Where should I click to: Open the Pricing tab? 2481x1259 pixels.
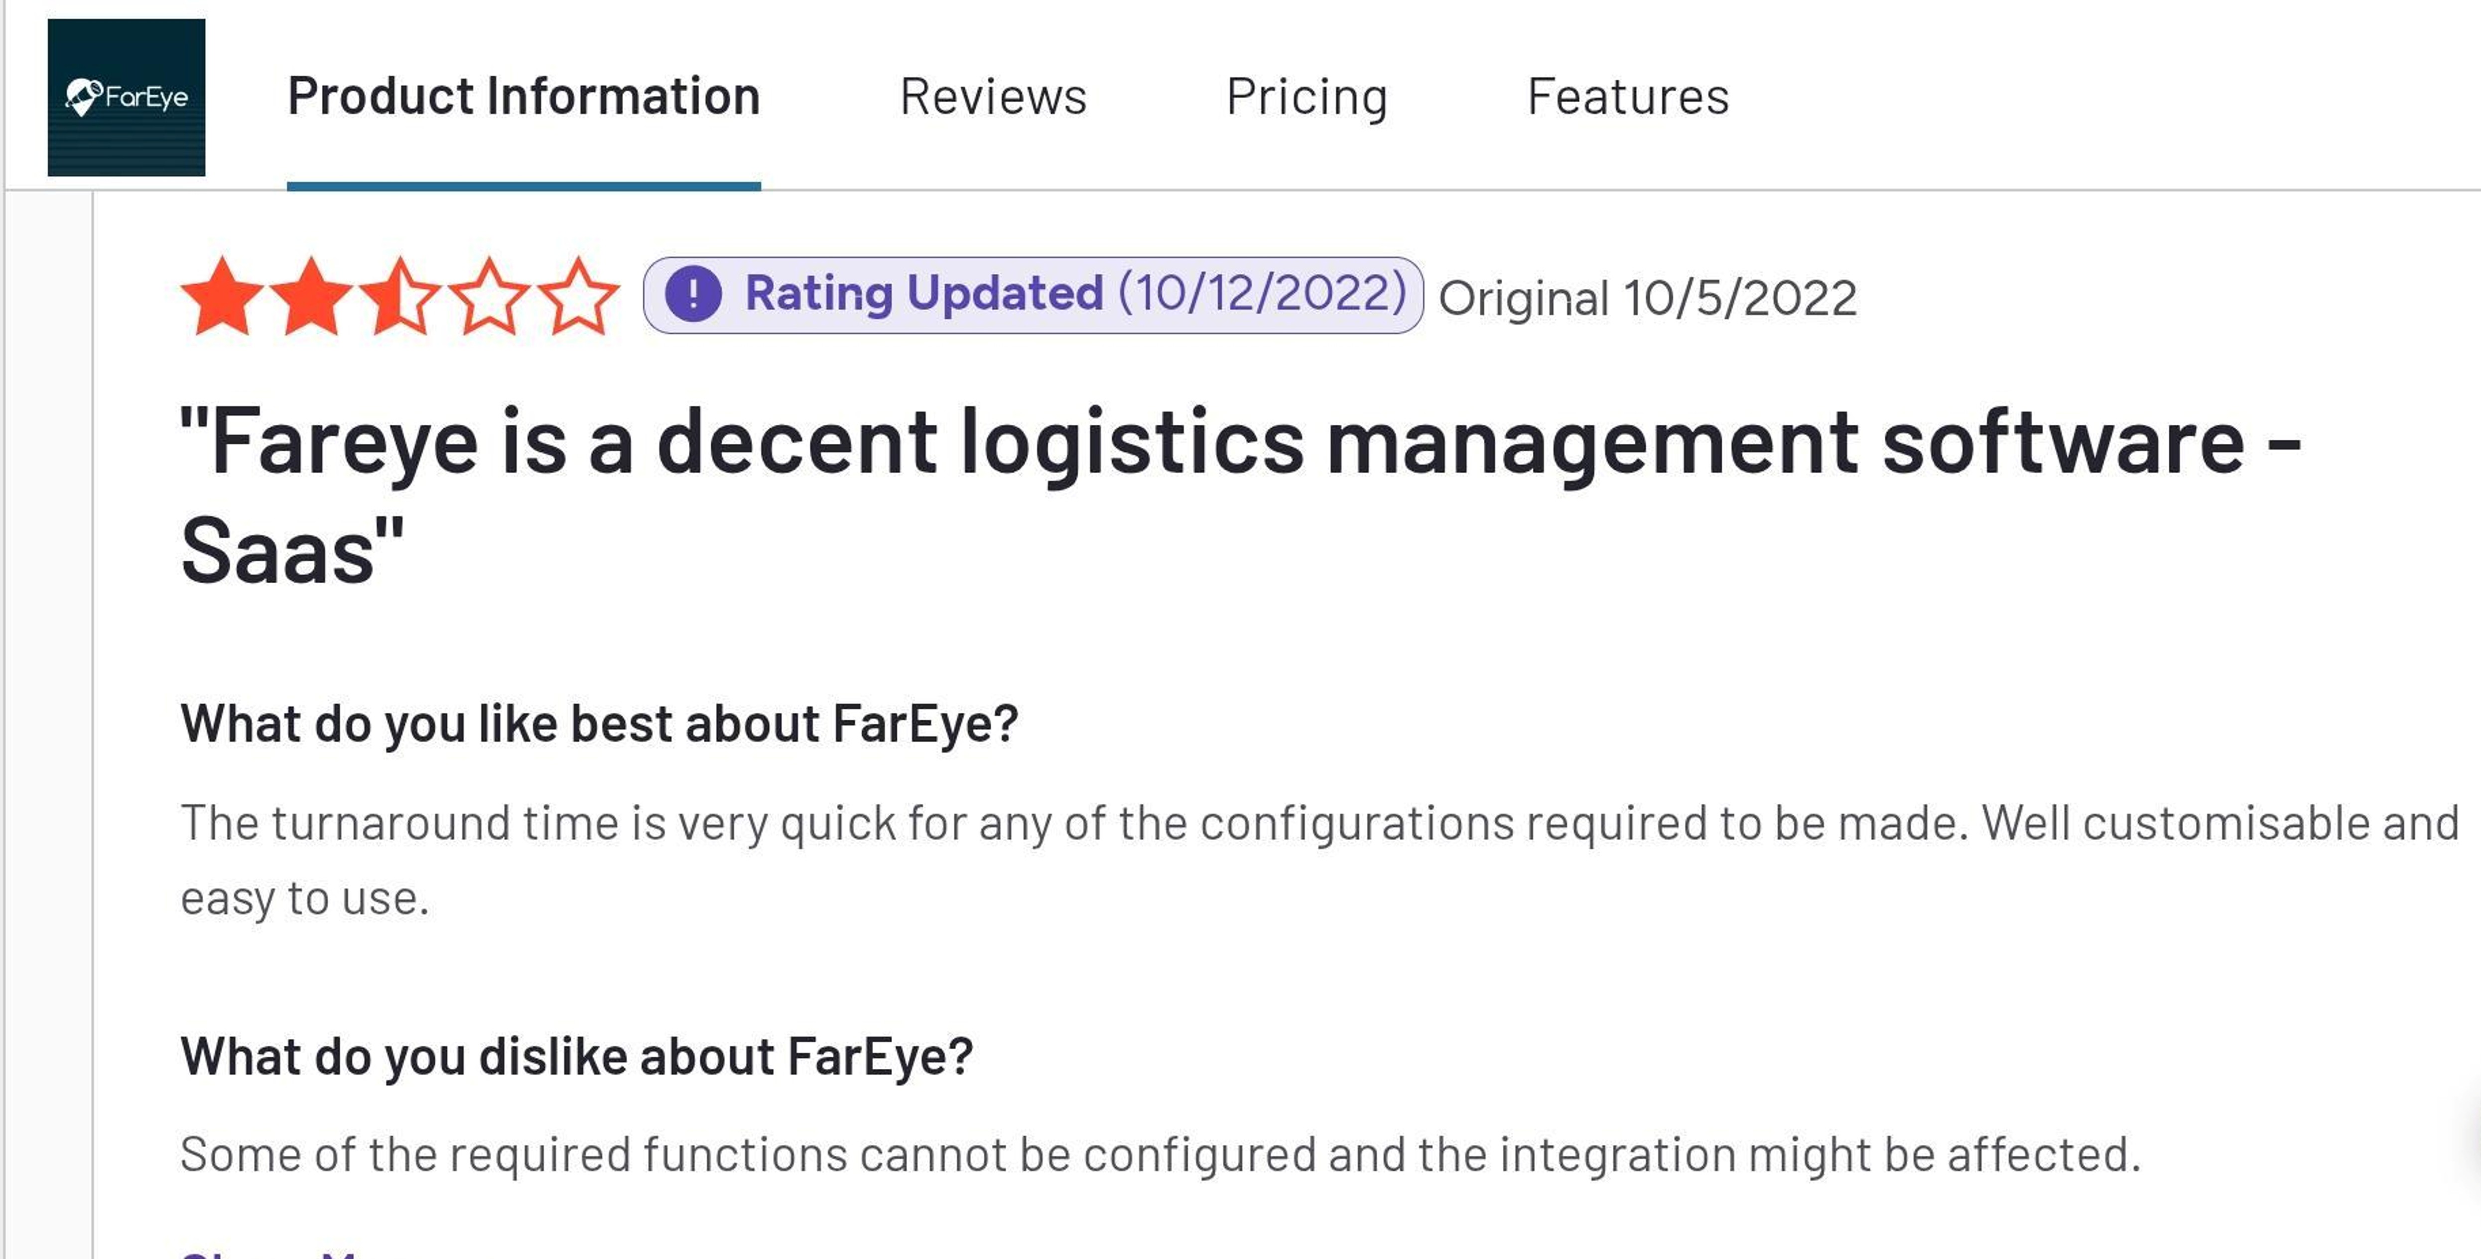(x=1307, y=95)
